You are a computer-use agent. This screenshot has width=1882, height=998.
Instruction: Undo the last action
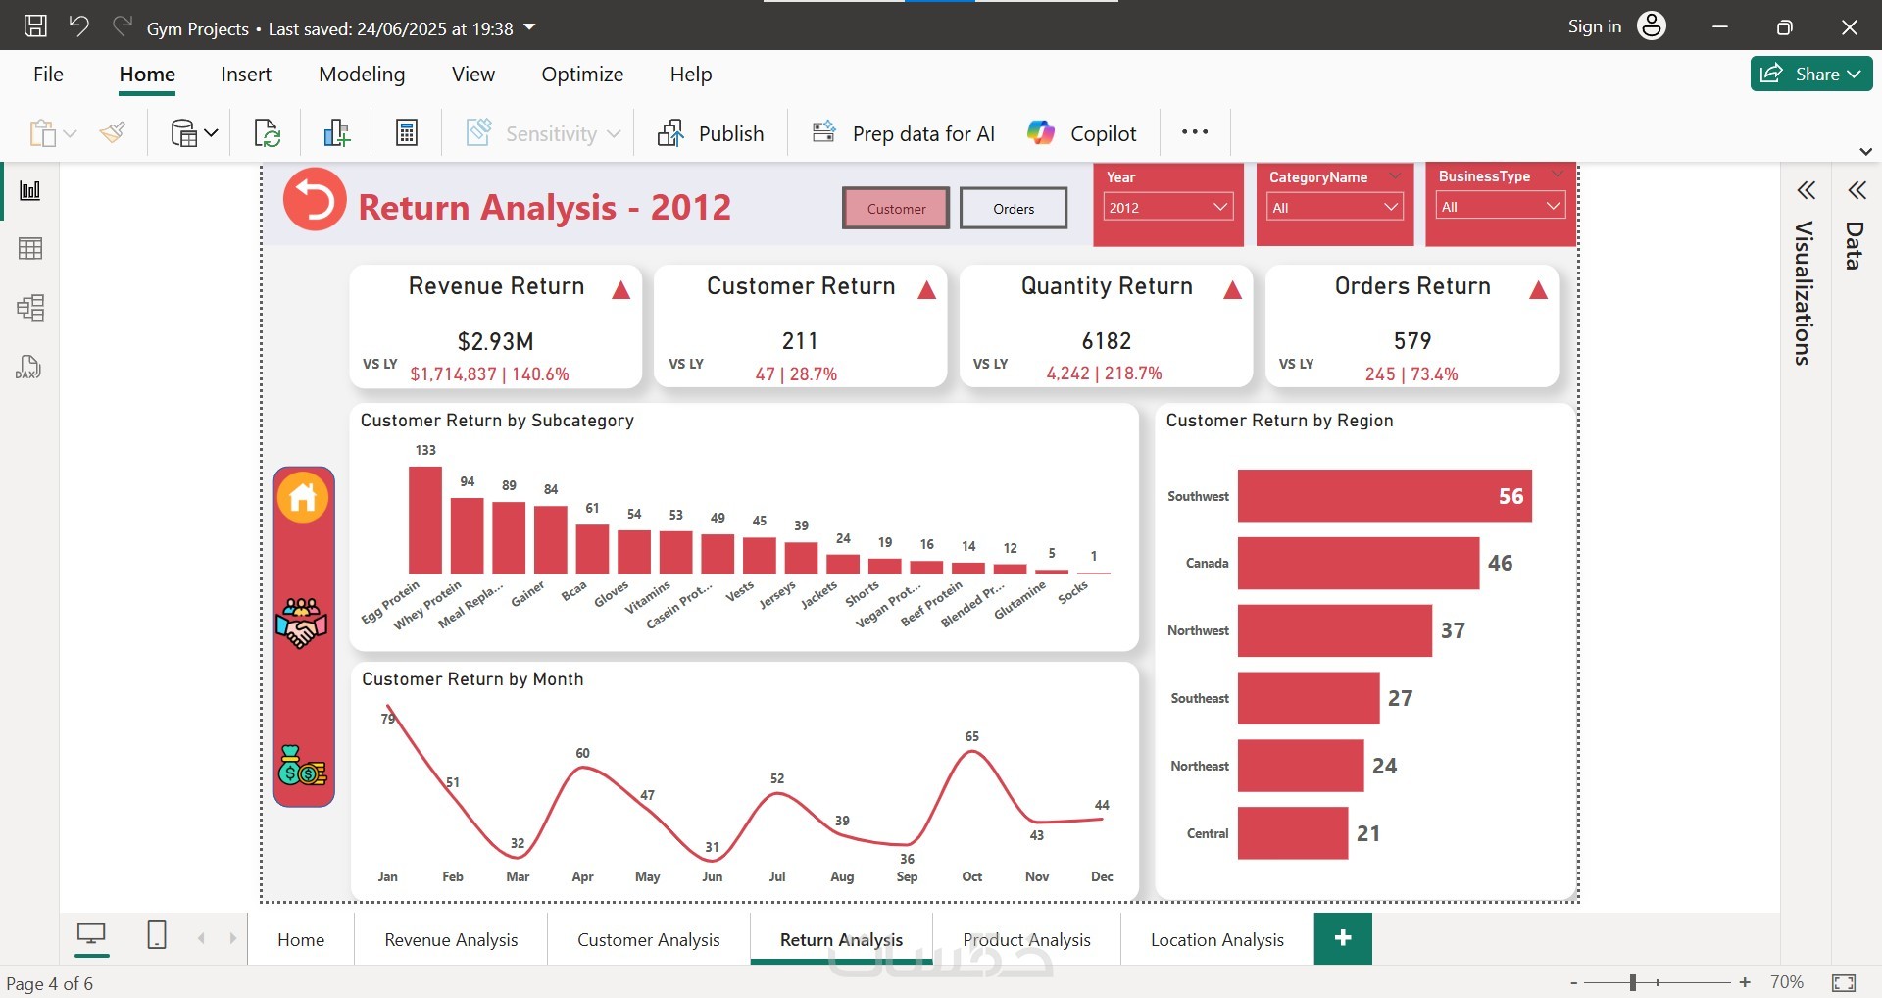tap(79, 26)
